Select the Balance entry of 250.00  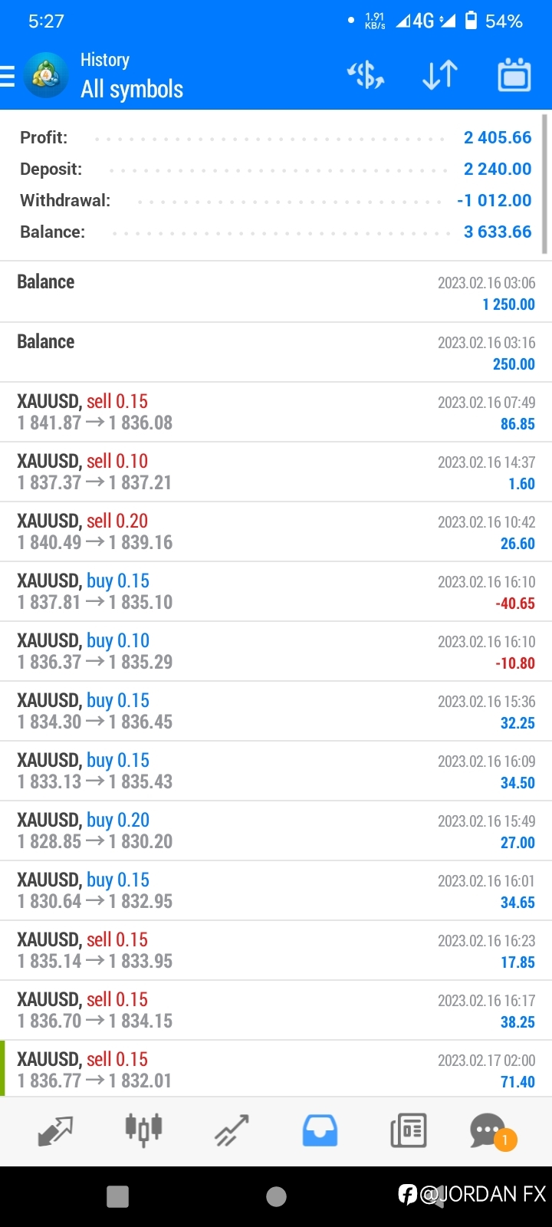coord(276,352)
